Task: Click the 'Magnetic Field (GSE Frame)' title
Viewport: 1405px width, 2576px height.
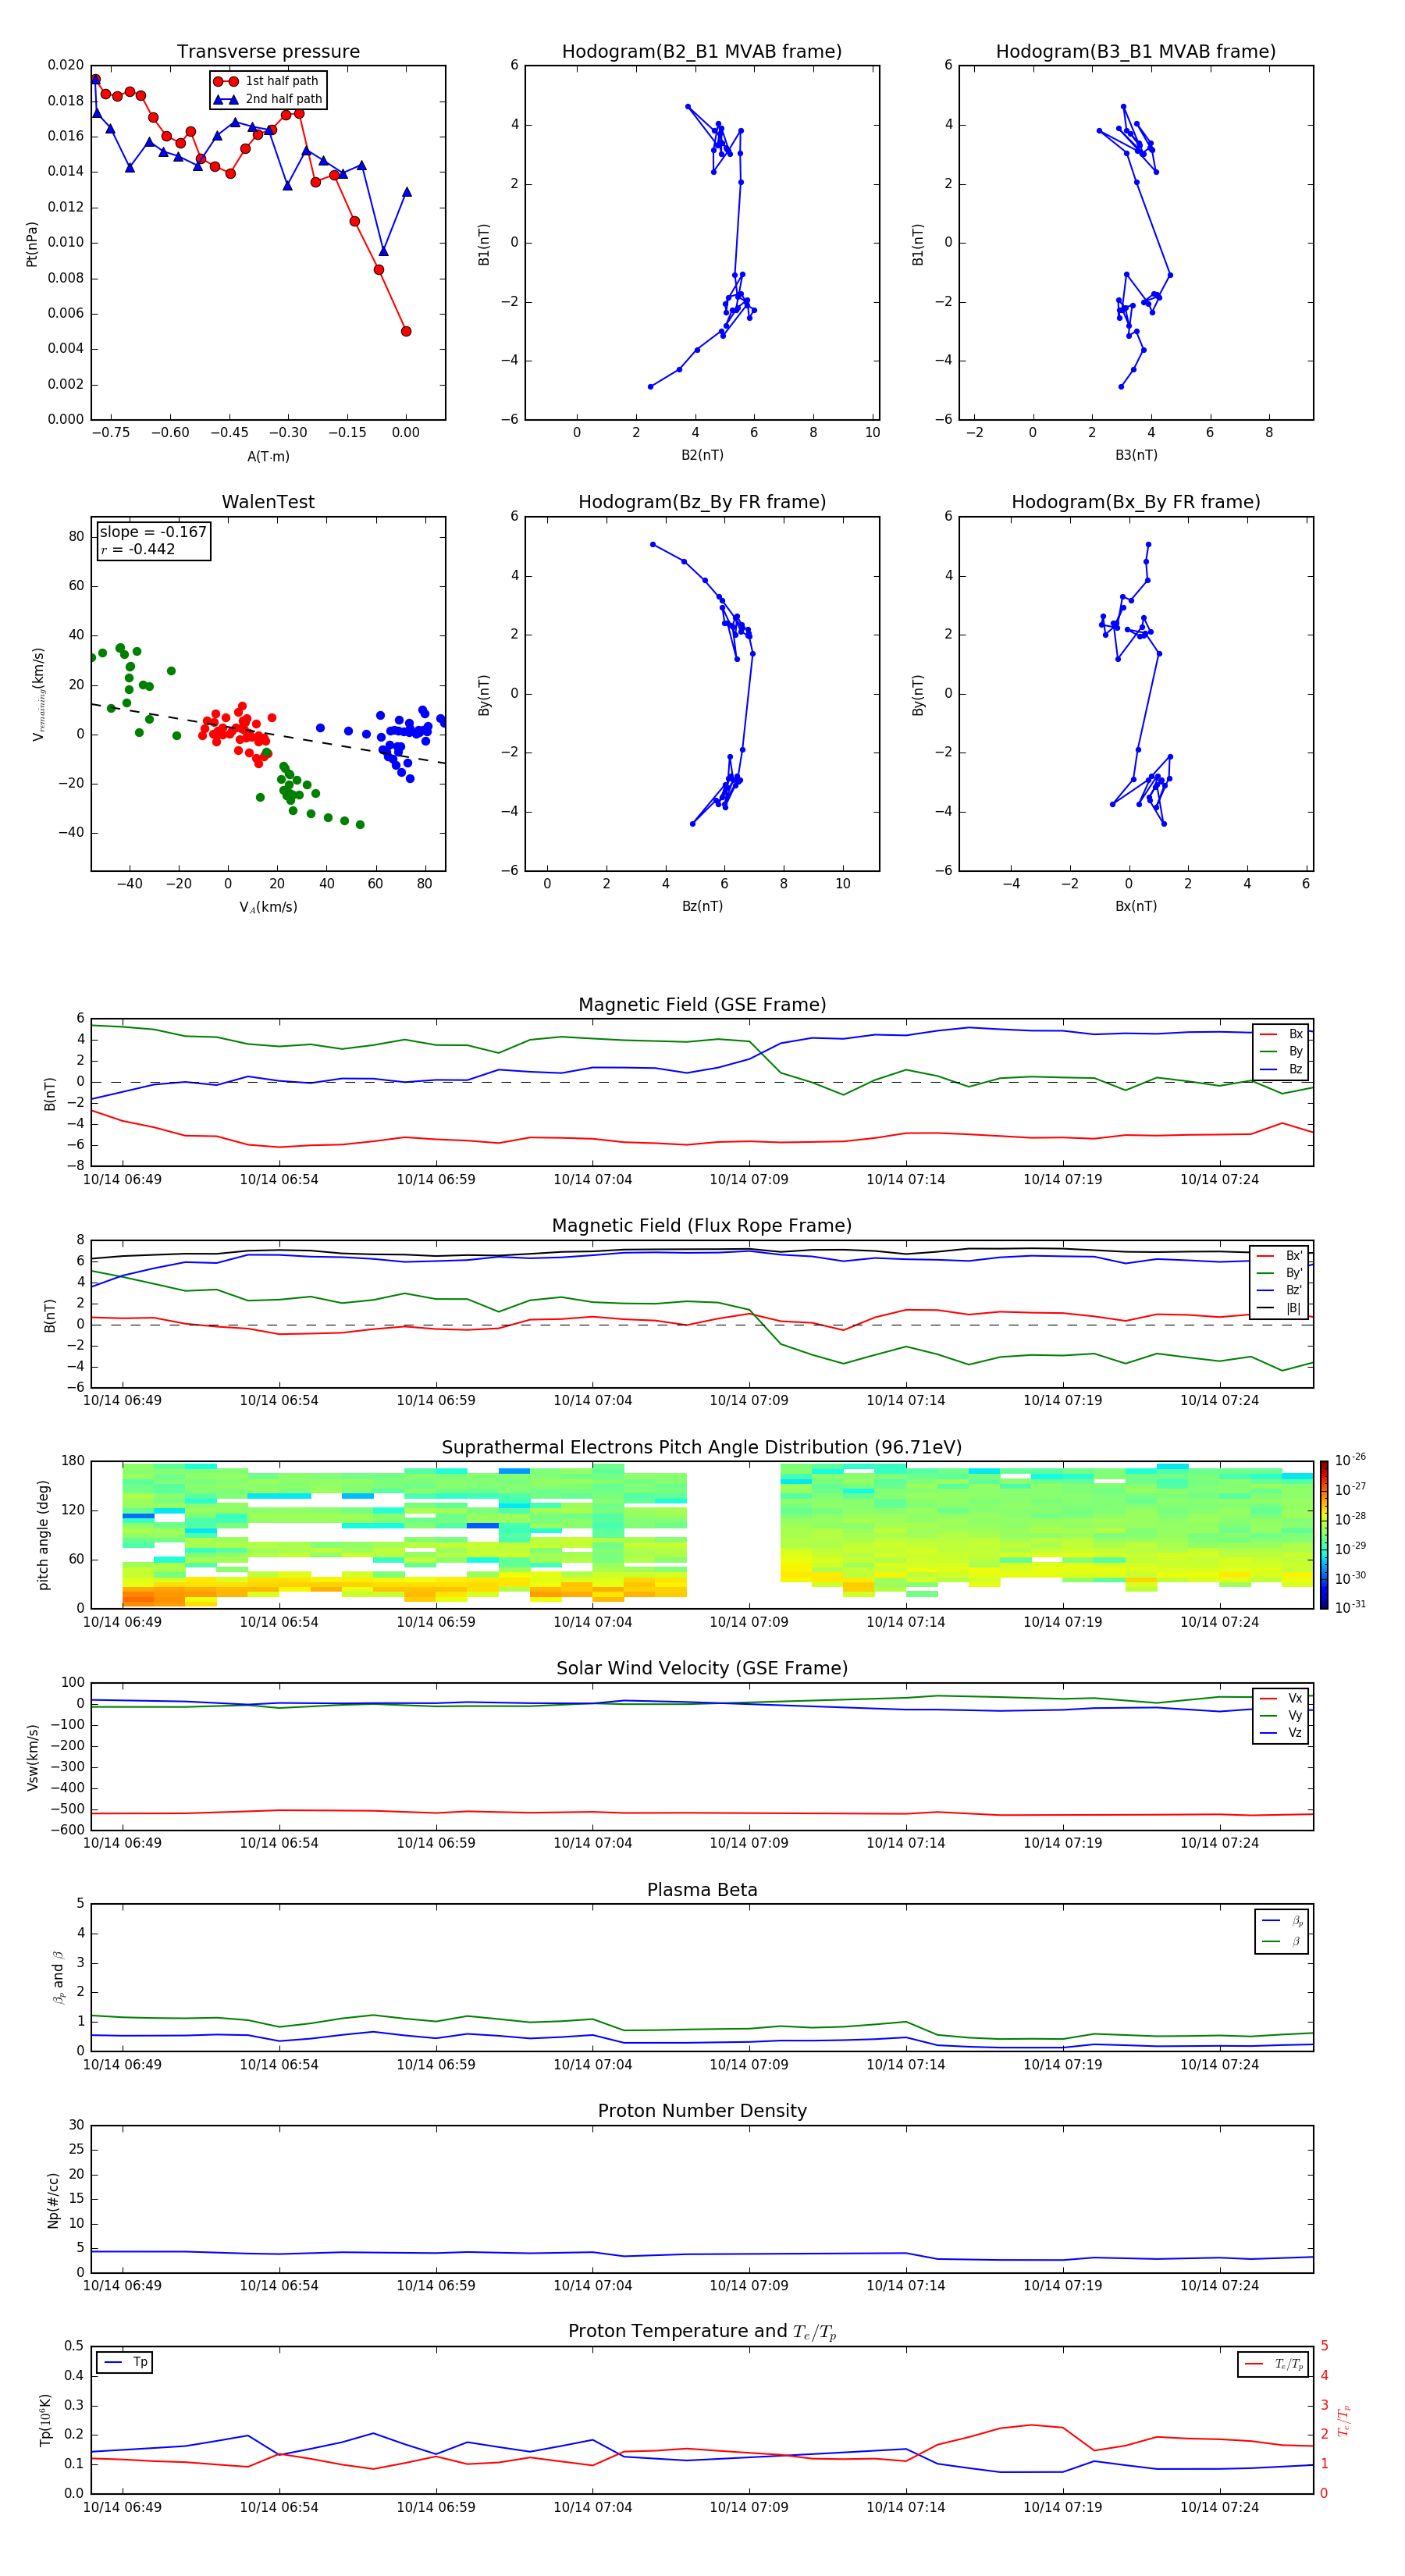Action: tap(702, 1005)
